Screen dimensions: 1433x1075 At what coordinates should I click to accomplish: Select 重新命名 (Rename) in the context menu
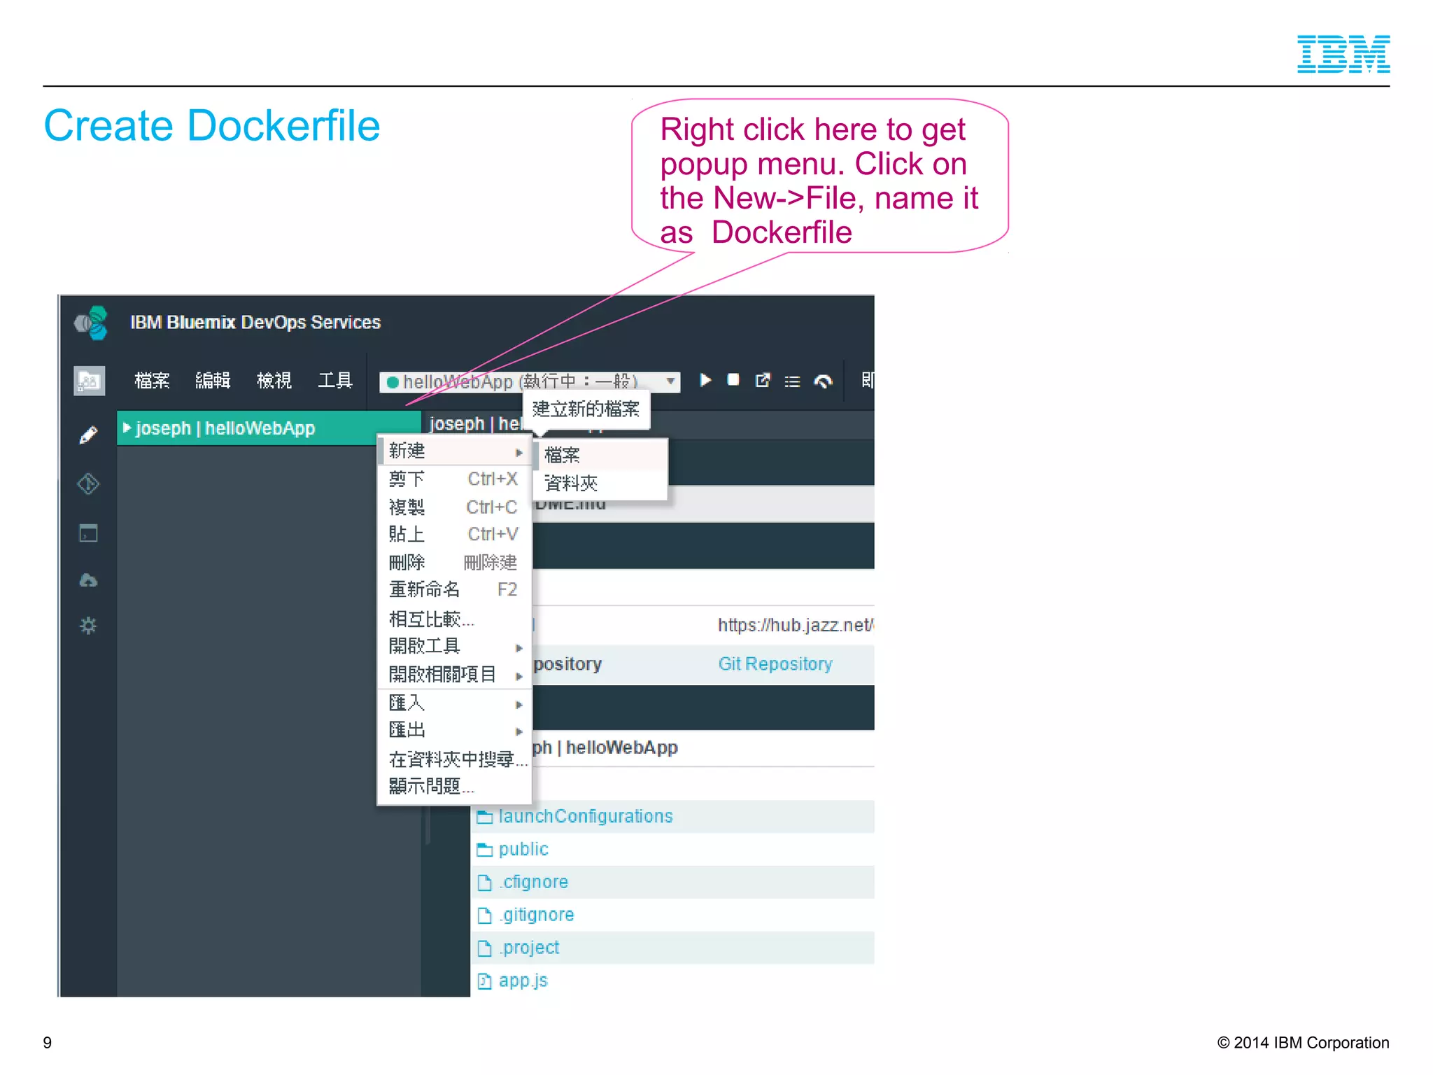[x=456, y=590]
